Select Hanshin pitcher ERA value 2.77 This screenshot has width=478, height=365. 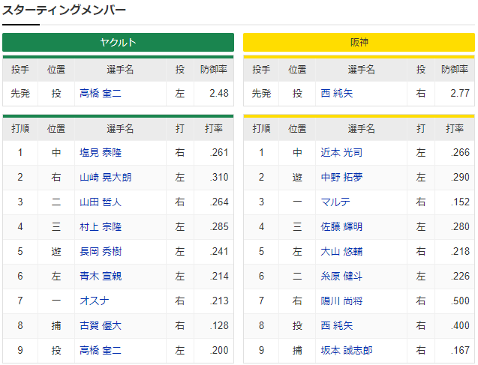tap(460, 93)
